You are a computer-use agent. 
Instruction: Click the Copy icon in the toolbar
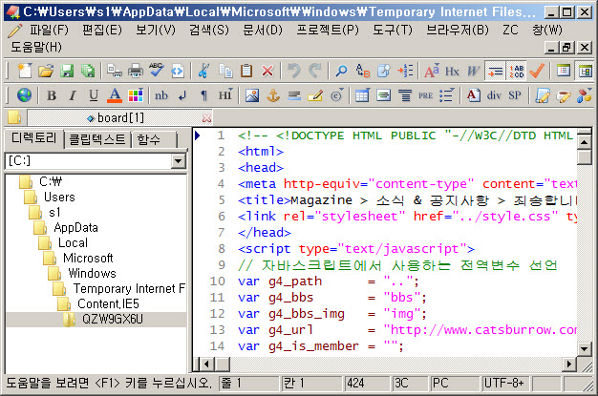225,71
